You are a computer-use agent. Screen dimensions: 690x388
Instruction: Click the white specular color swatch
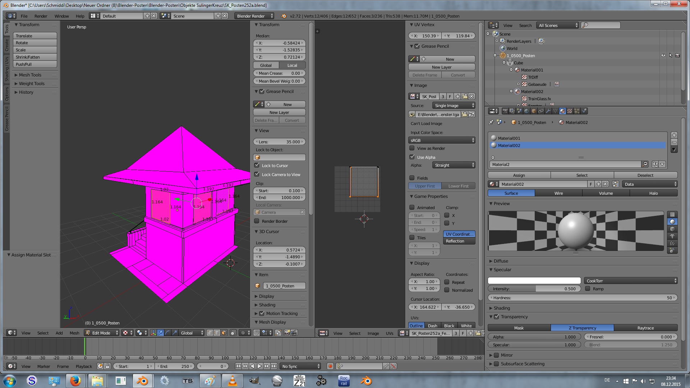[534, 281]
